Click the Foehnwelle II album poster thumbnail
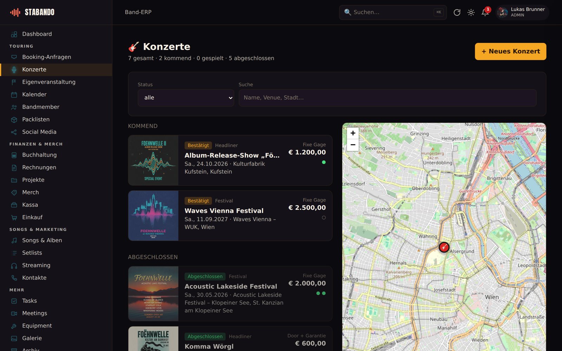 pos(153,160)
